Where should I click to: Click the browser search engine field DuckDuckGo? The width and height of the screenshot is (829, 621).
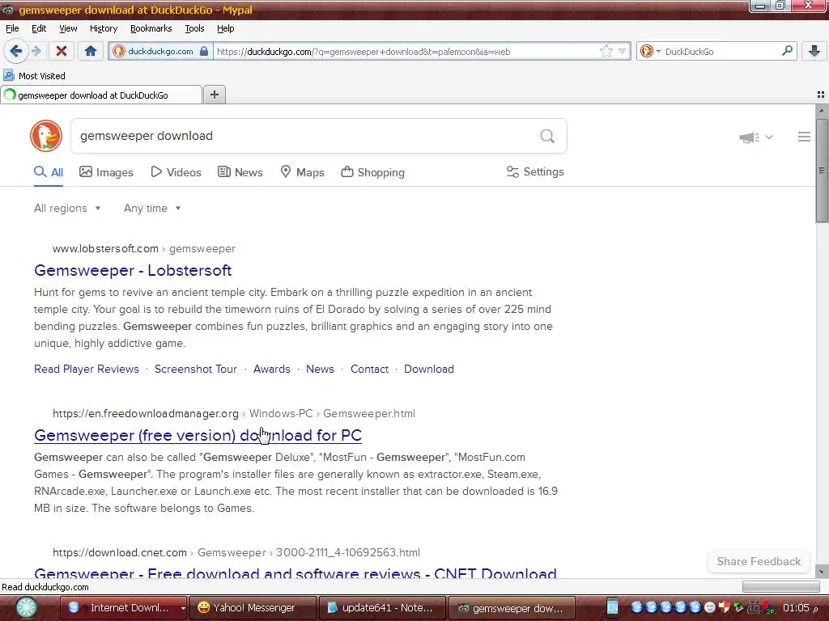(719, 51)
